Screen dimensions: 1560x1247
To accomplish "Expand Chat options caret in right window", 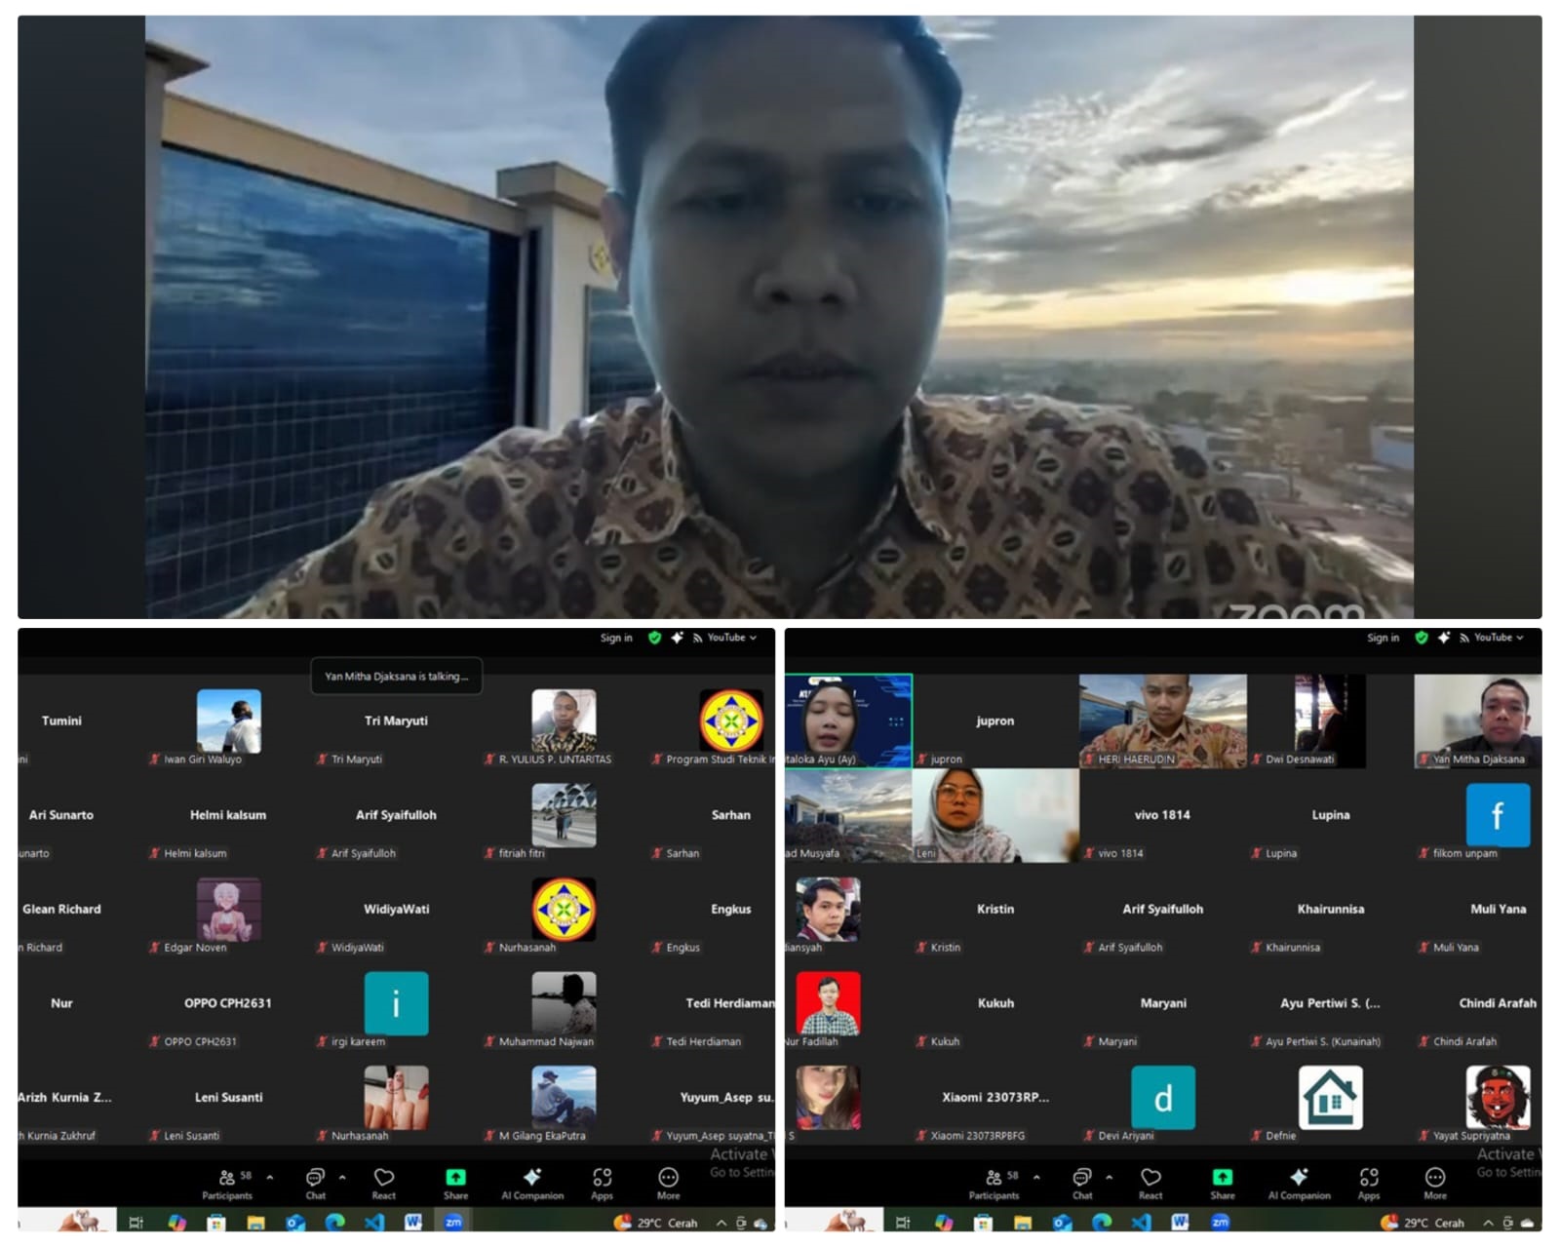I will point(1109,1177).
